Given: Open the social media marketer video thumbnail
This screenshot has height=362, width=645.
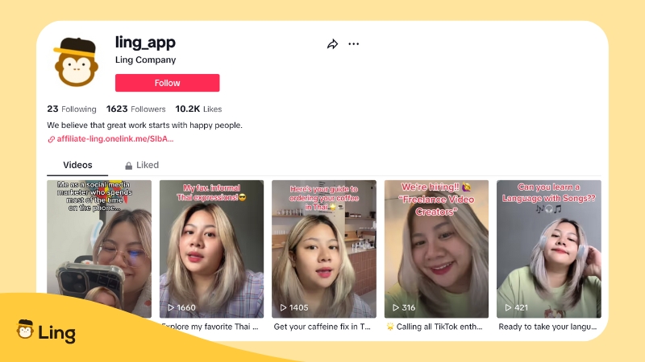Looking at the screenshot, I should (98, 249).
